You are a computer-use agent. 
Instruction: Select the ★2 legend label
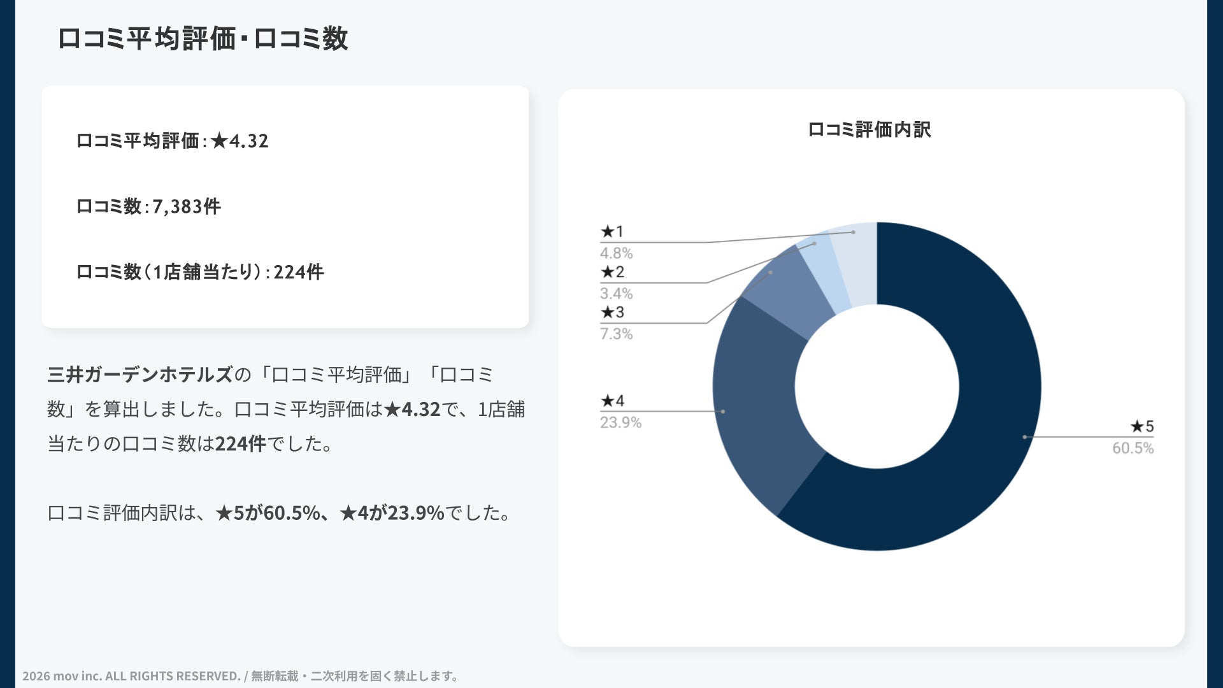point(612,272)
